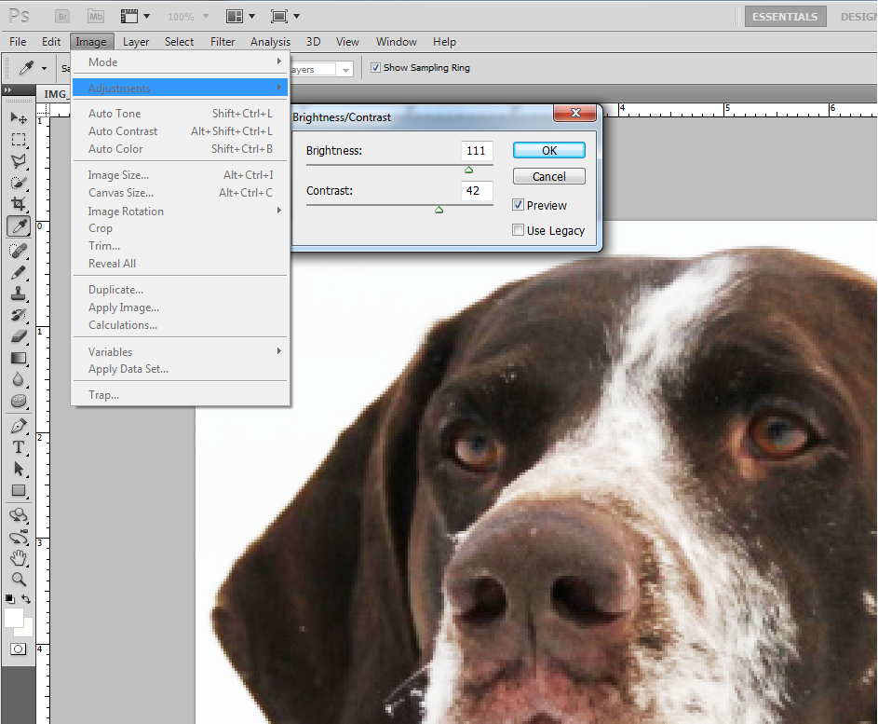Choose the Eraser tool
The height and width of the screenshot is (724, 878).
point(18,336)
